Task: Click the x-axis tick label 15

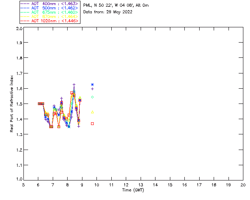Action: [170, 185]
